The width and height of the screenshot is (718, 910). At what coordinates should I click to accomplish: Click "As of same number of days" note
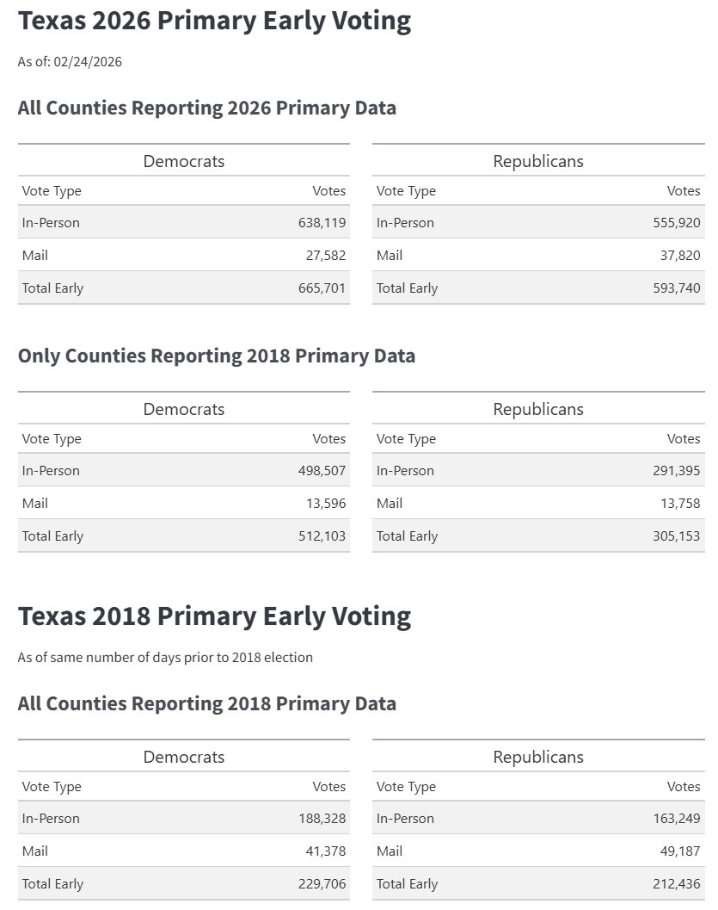coord(165,658)
